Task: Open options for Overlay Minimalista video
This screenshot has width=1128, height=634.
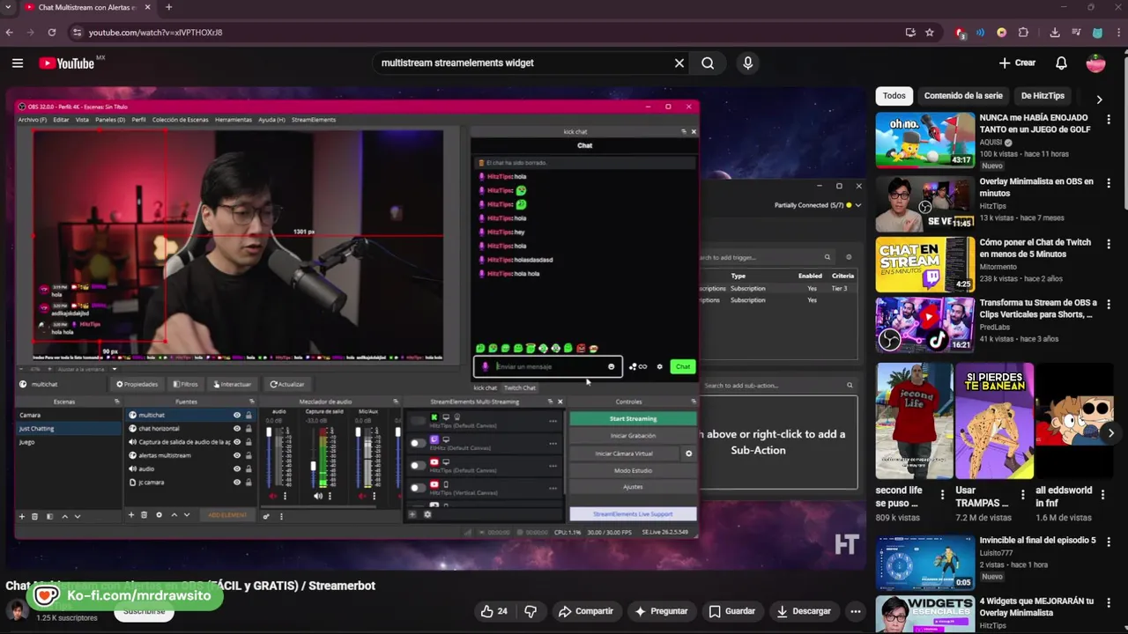Action: (1109, 184)
